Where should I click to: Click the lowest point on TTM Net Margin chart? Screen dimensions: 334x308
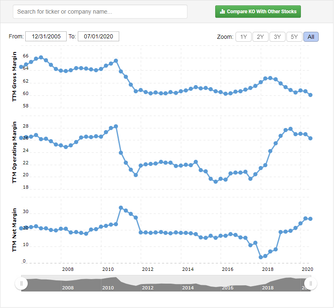pos(261,257)
